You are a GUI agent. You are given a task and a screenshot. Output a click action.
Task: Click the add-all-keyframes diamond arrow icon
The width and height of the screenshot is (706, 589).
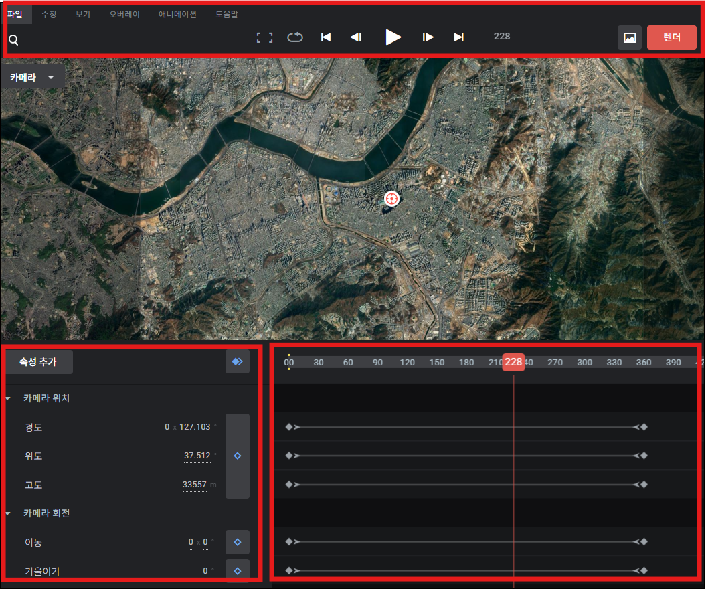tap(238, 361)
